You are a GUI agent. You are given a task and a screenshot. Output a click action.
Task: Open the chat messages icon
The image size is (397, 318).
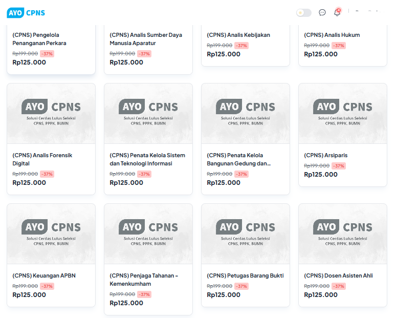(322, 12)
